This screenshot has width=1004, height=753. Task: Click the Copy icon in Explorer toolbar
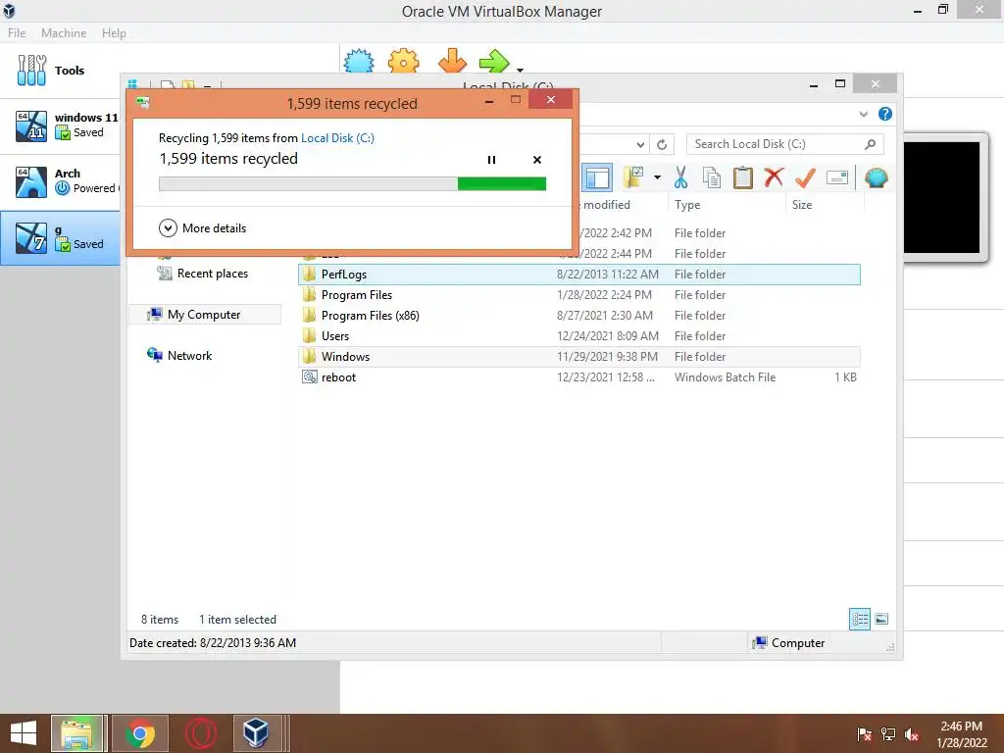pyautogui.click(x=712, y=177)
